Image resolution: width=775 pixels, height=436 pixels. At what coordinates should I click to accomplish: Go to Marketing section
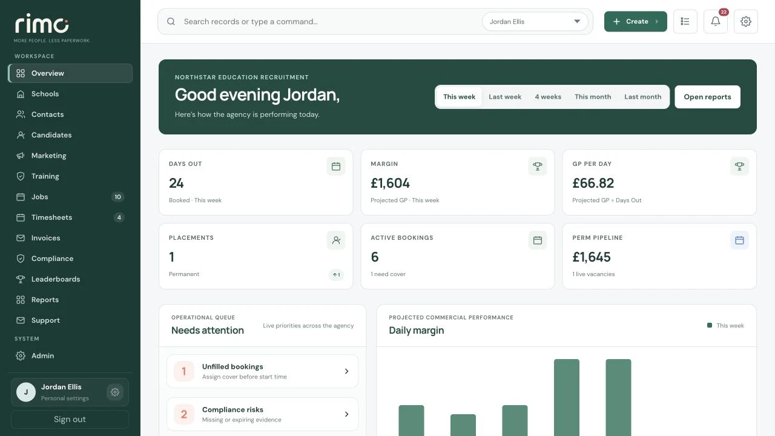pos(70,156)
